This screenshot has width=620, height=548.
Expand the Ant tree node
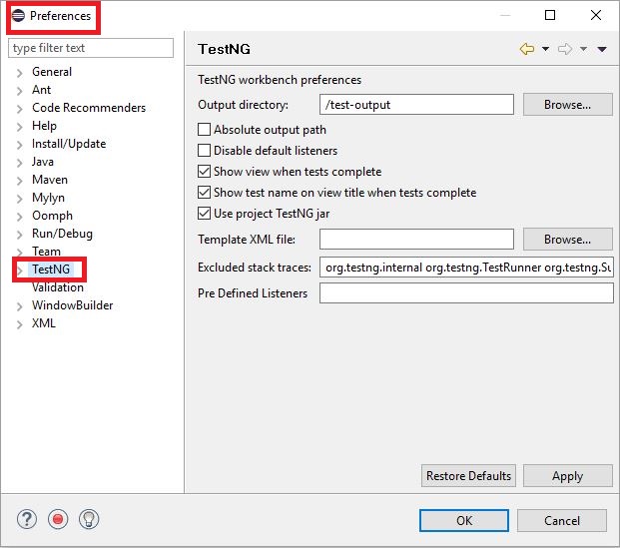tap(20, 91)
